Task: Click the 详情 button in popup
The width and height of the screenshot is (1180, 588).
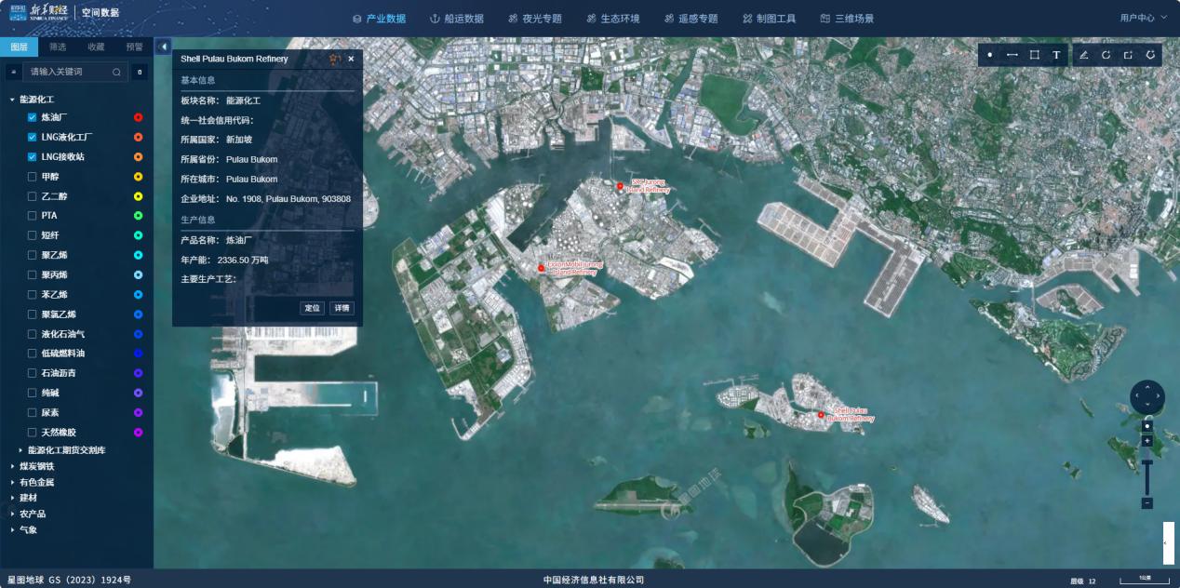Action: tap(342, 308)
